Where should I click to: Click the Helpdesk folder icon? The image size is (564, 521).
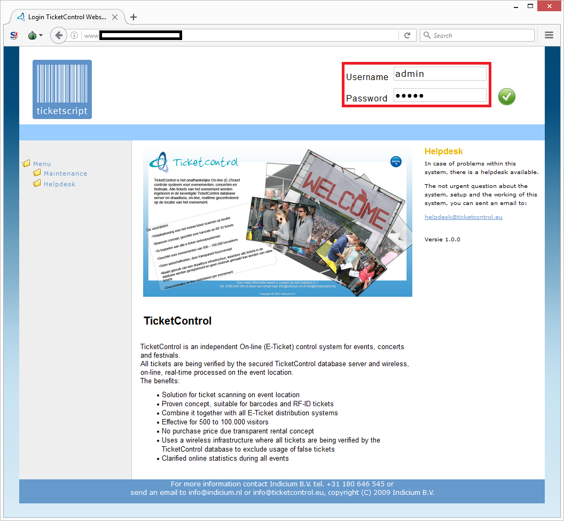[x=37, y=184]
